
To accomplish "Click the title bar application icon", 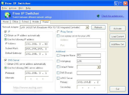I will [x=3, y=3].
